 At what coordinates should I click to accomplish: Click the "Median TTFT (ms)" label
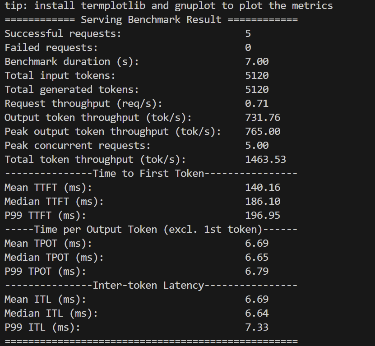(54, 202)
